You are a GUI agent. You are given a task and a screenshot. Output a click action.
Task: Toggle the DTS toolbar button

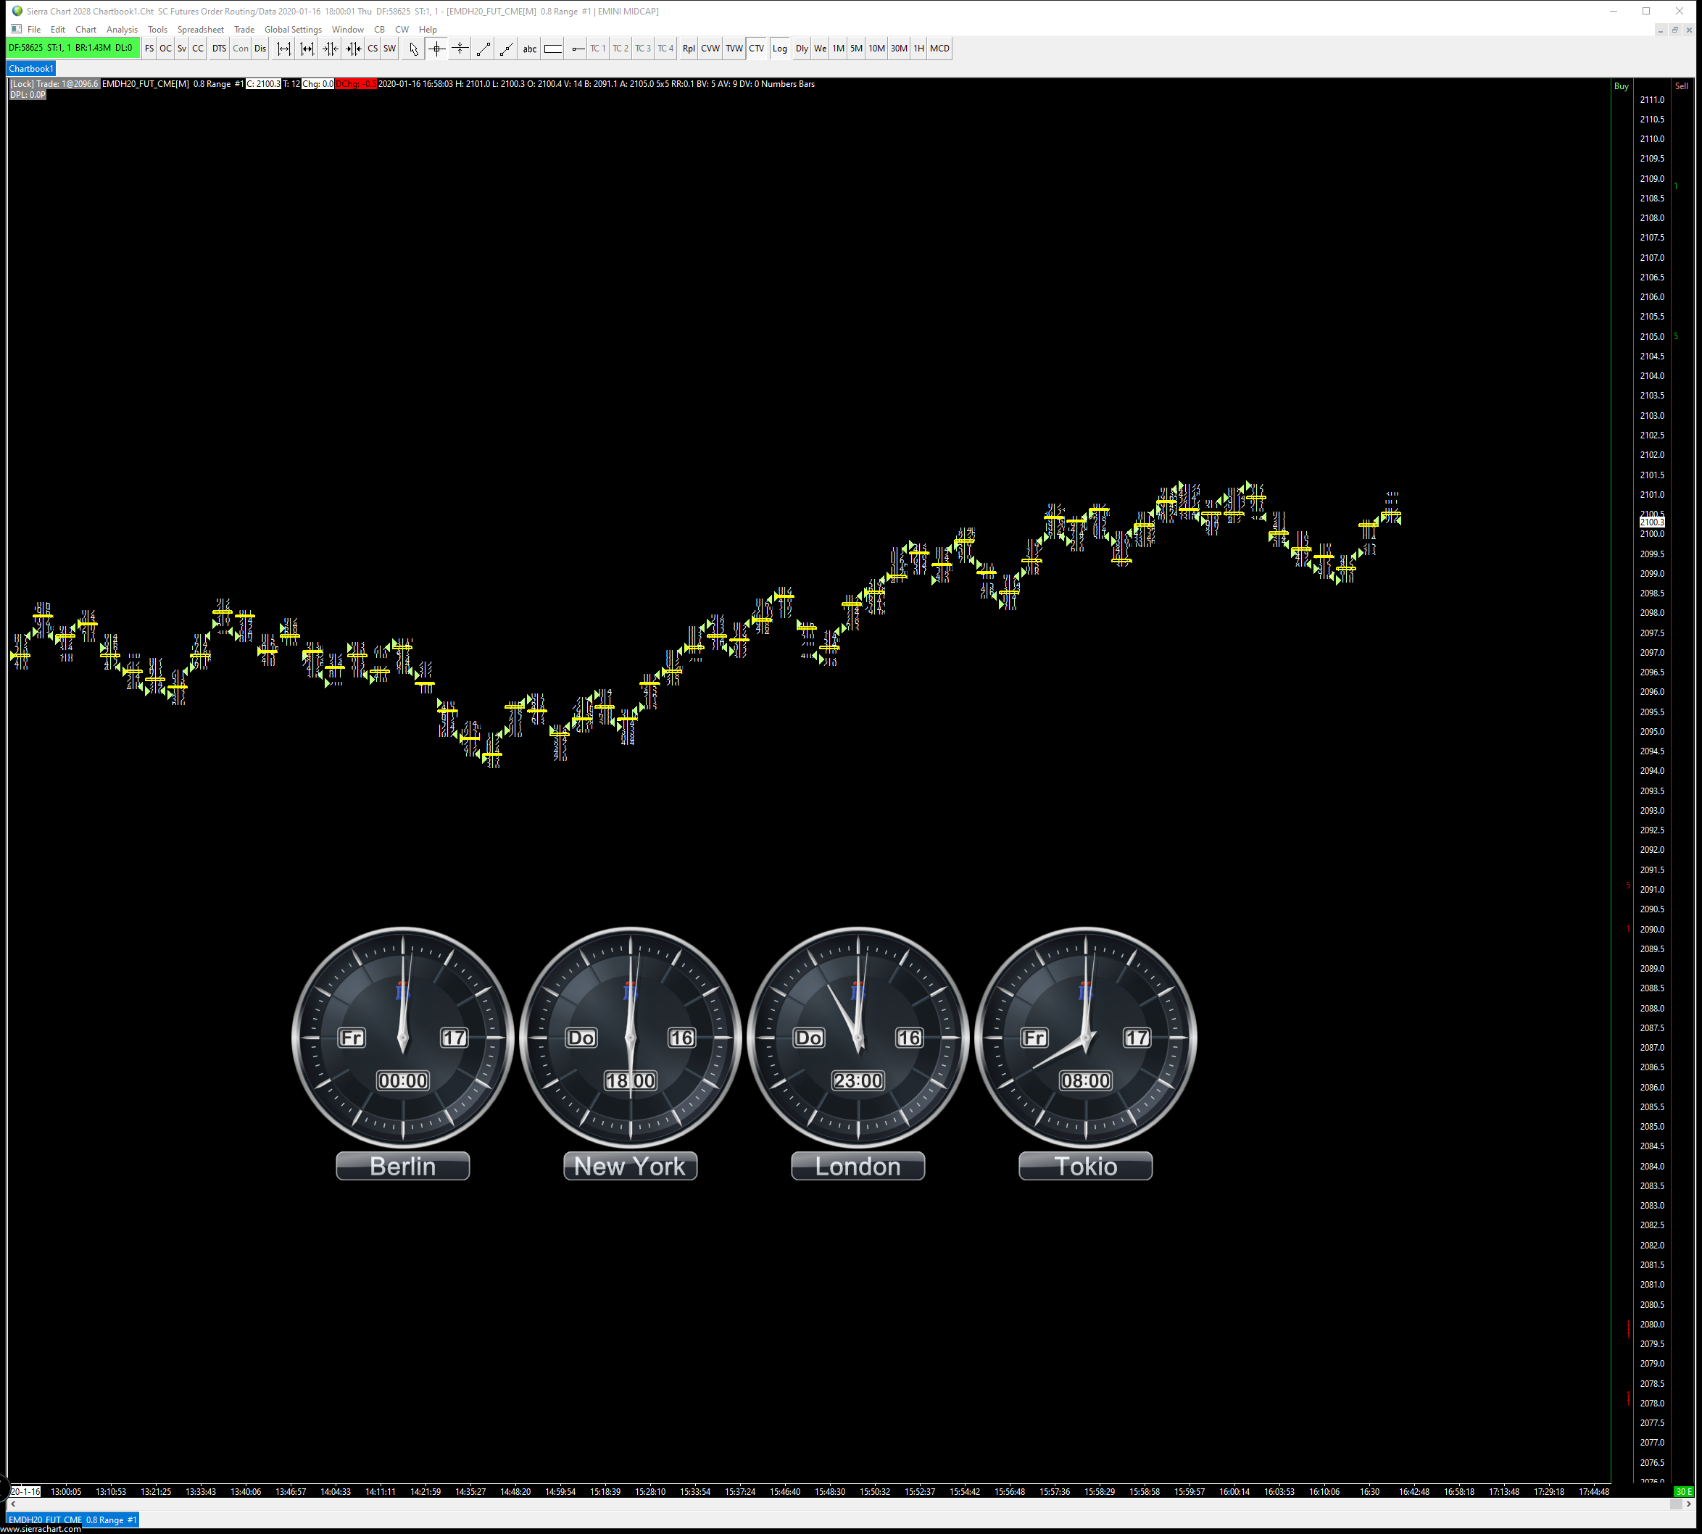pos(219,49)
